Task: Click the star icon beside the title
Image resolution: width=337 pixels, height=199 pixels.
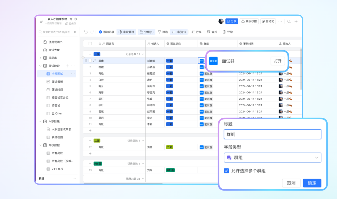Action: (71, 19)
